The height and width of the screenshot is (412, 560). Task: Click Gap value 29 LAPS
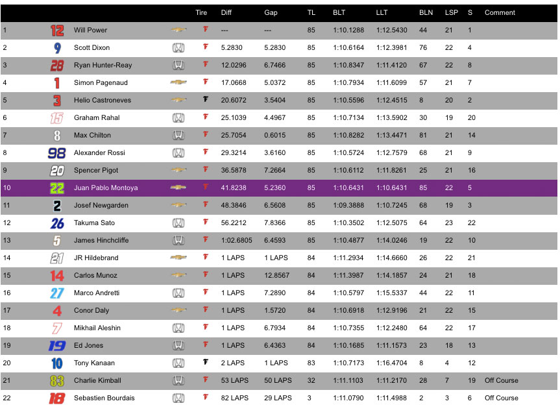(278, 398)
